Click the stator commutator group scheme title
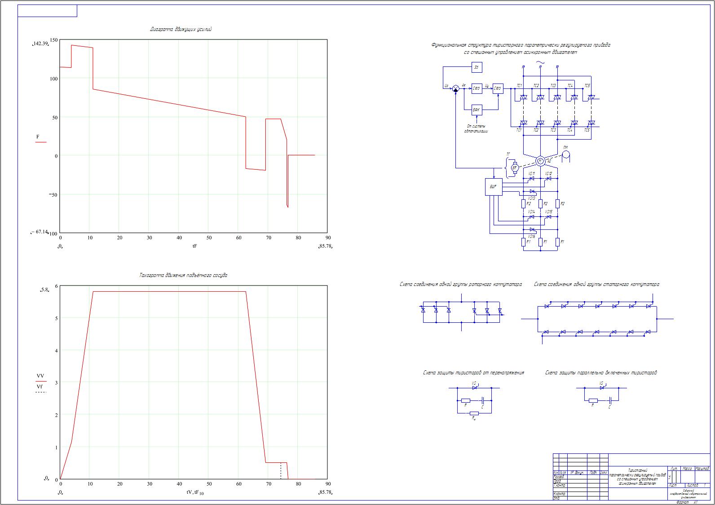 [x=597, y=285]
